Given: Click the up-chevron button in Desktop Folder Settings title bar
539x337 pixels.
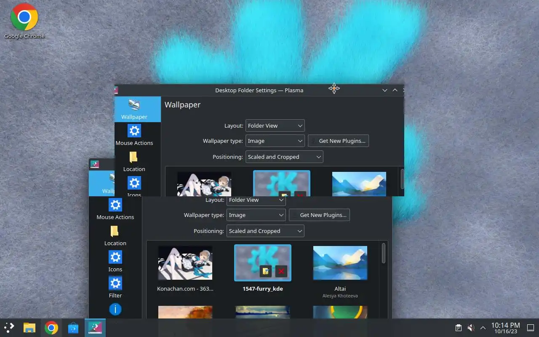Looking at the screenshot, I should [x=395, y=90].
